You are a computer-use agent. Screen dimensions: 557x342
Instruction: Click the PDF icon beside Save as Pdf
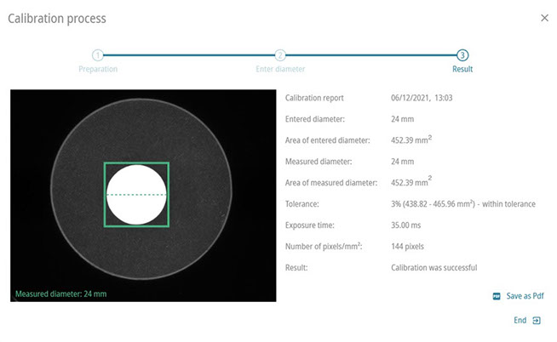[497, 296]
